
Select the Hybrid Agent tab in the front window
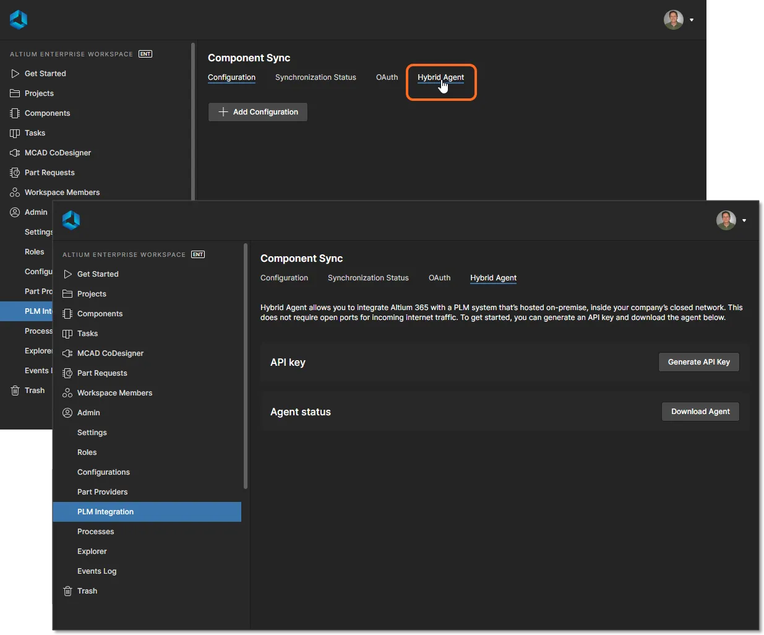click(x=493, y=278)
